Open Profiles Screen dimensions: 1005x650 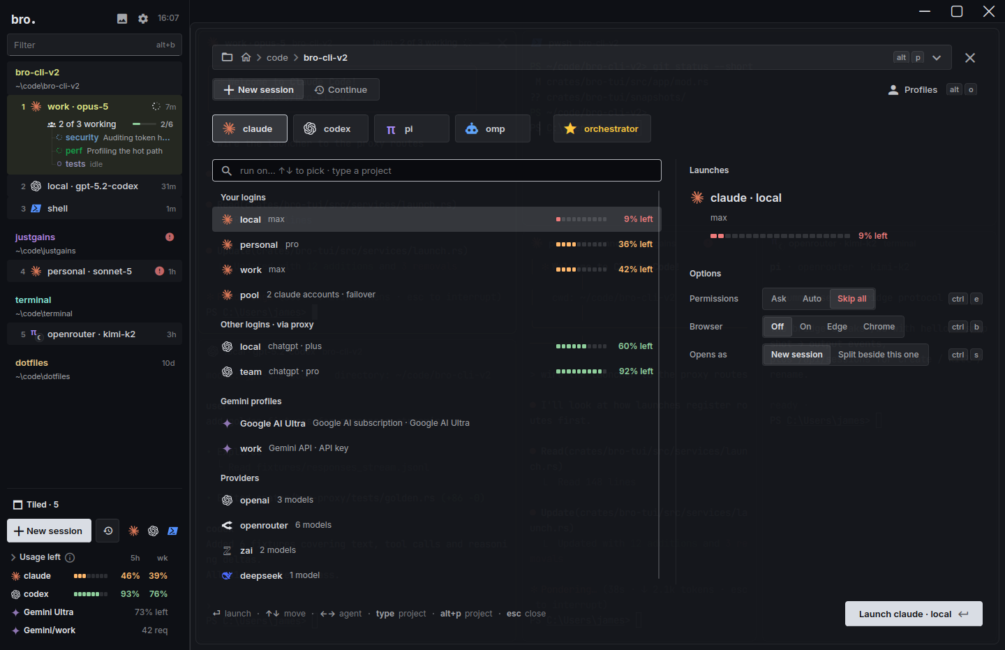[x=912, y=89]
